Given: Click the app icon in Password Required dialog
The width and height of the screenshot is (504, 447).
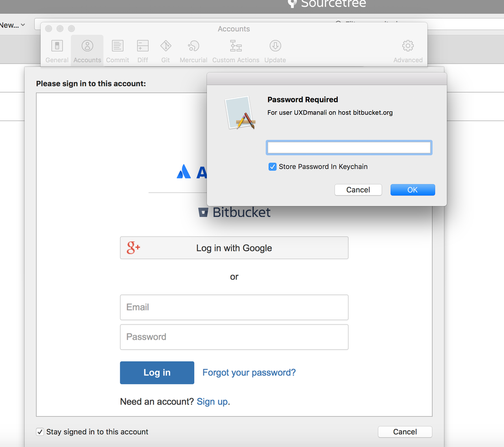Looking at the screenshot, I should pos(241,113).
